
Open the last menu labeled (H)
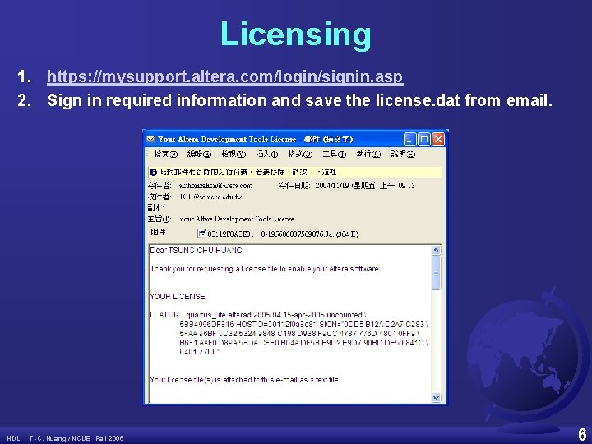(x=403, y=154)
